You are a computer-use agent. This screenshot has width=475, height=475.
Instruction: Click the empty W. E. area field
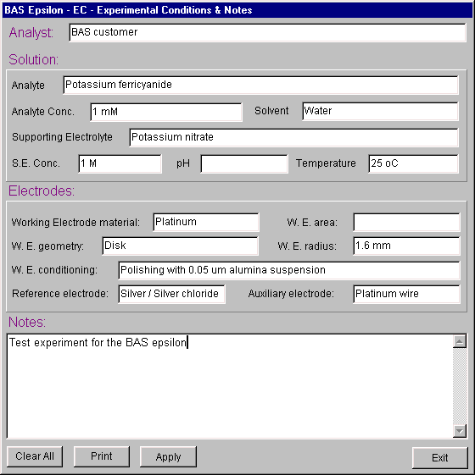(x=406, y=222)
